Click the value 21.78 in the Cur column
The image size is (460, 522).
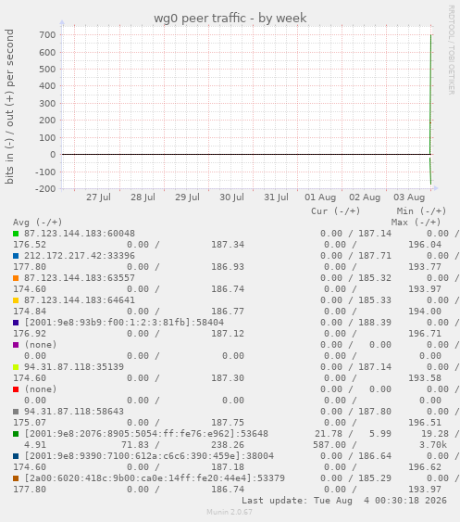point(329,434)
